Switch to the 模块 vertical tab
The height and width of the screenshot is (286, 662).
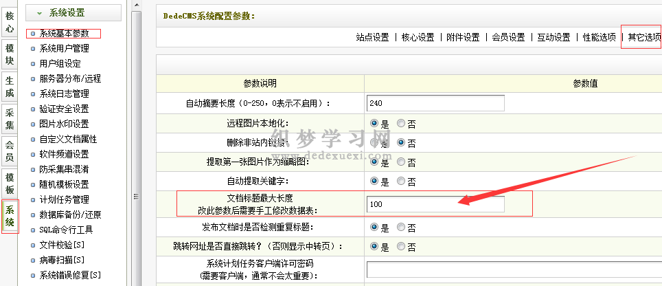tap(10, 54)
